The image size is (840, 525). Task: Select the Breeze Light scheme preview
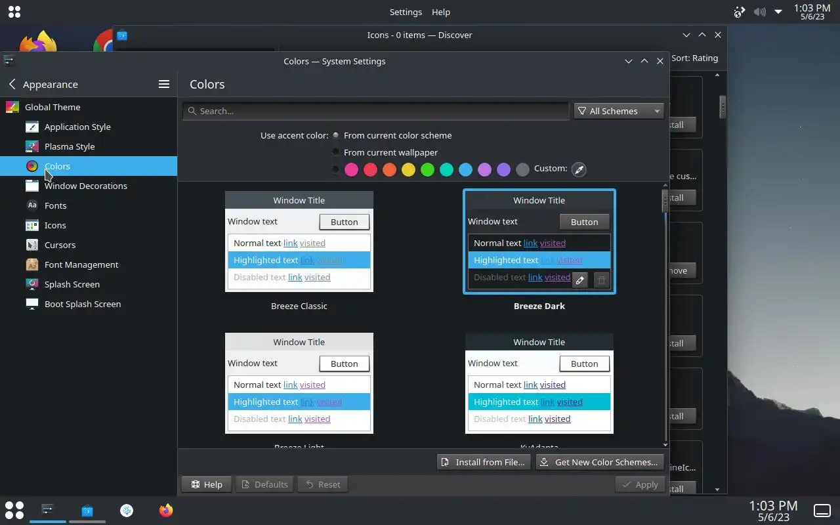(x=299, y=383)
